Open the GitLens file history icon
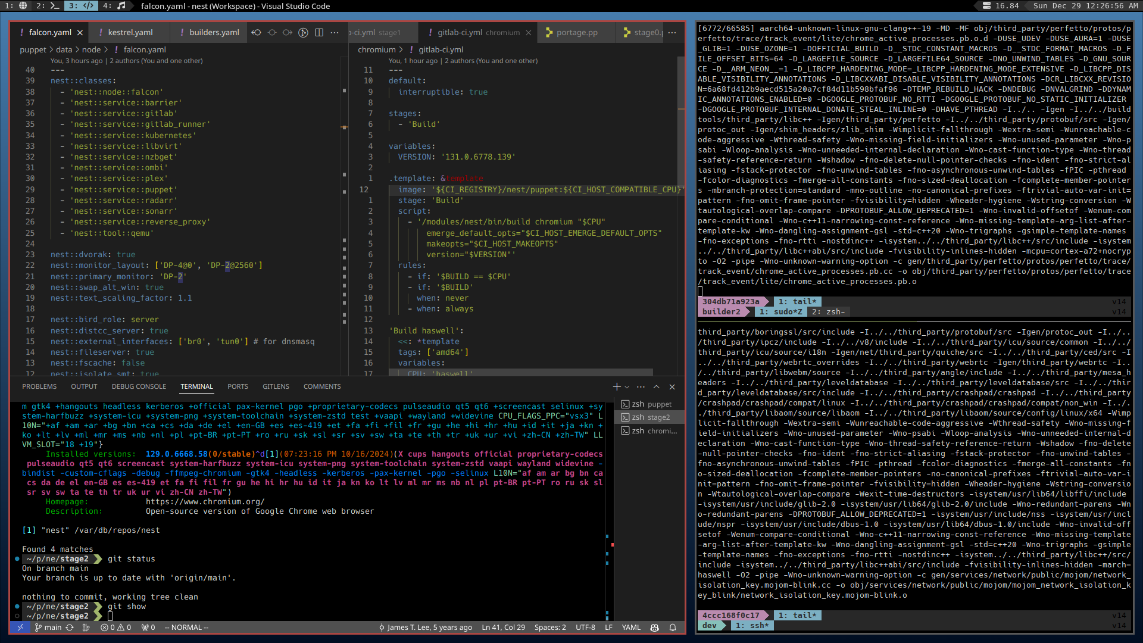The height and width of the screenshot is (643, 1143). [x=303, y=33]
